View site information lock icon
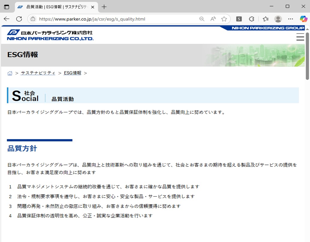The image size is (310, 242). [x=33, y=19]
